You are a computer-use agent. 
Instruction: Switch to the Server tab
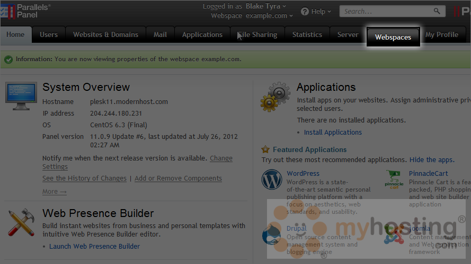348,35
